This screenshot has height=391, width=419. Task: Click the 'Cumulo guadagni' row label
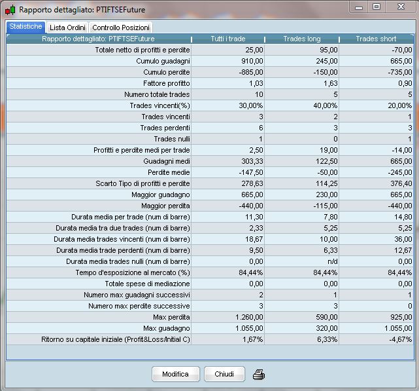click(163, 61)
